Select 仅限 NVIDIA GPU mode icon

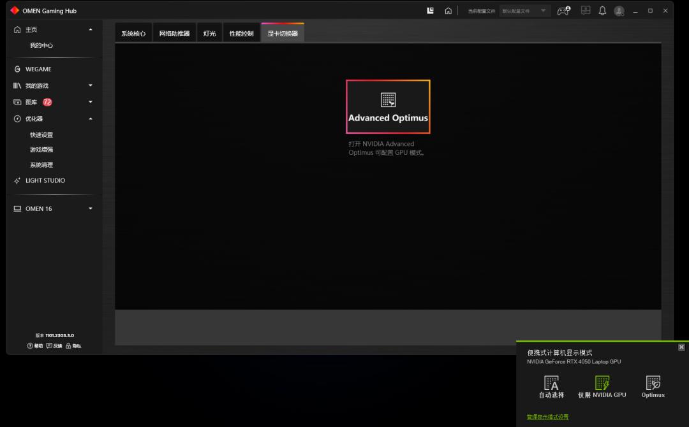[602, 382]
